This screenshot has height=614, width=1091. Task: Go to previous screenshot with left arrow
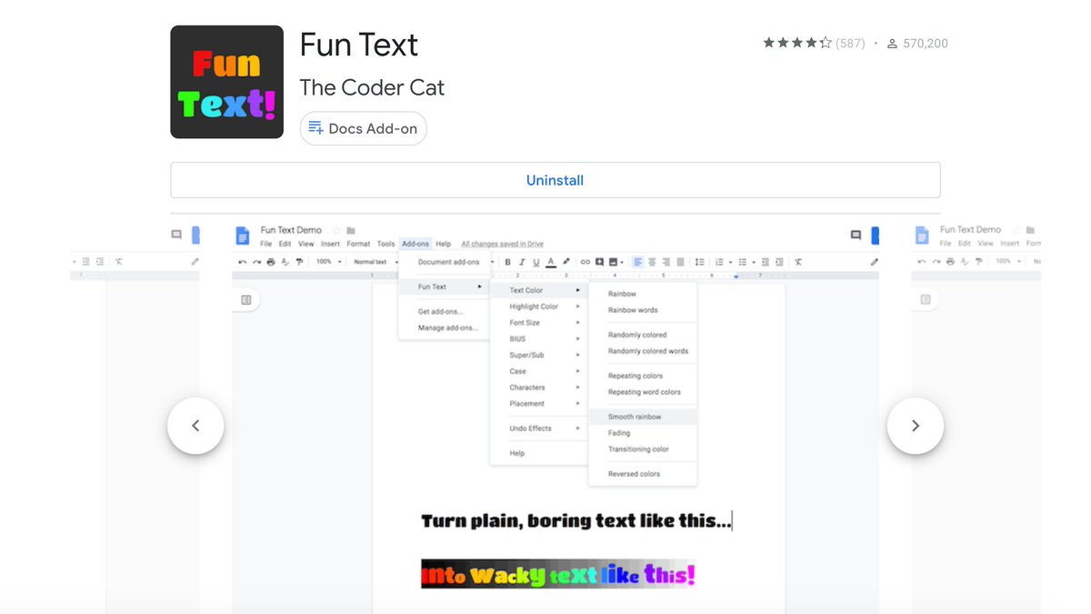click(x=195, y=426)
